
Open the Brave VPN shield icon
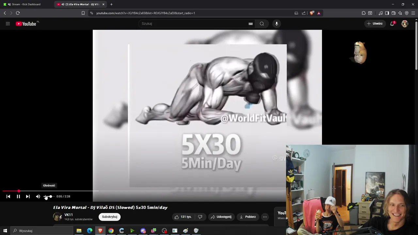click(407, 13)
